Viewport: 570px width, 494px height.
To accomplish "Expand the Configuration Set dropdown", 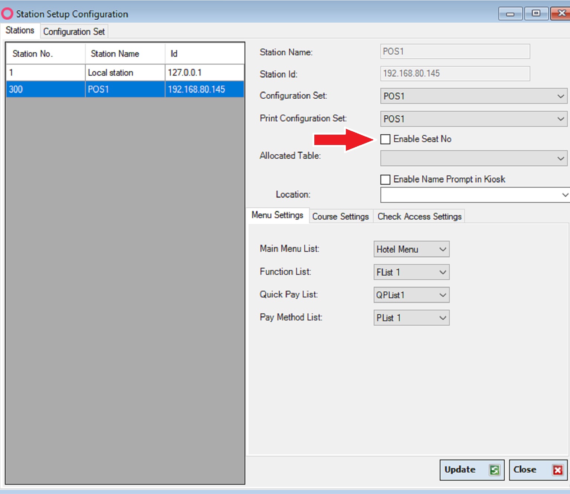I will pyautogui.click(x=560, y=96).
